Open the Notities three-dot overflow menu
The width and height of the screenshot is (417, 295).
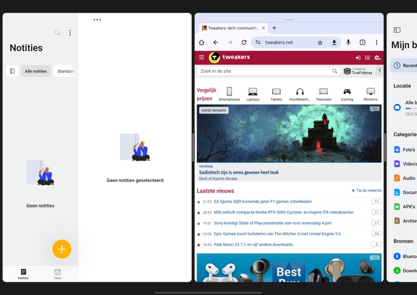[70, 32]
